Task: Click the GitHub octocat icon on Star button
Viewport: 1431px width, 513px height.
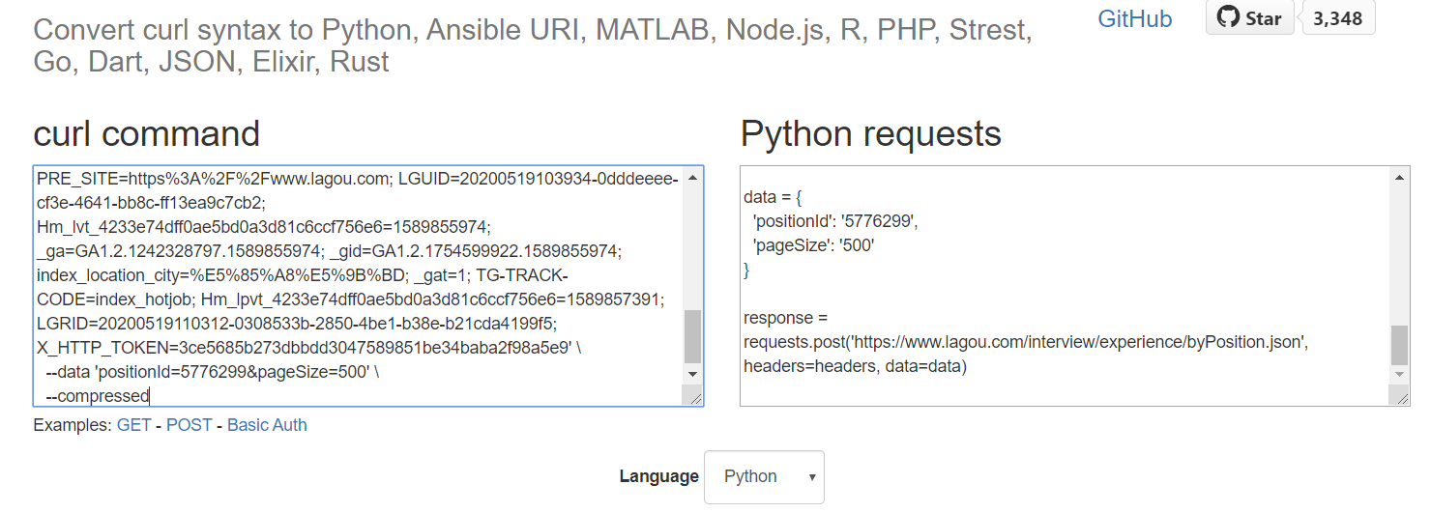Action: [1228, 17]
